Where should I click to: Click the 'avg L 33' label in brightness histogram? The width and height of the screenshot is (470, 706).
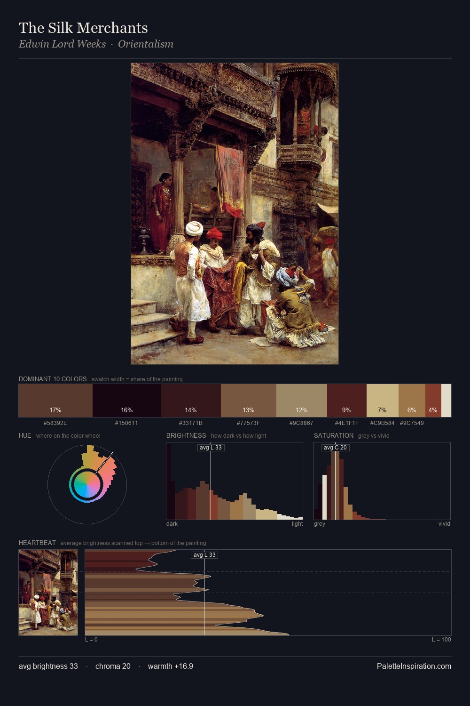click(211, 448)
